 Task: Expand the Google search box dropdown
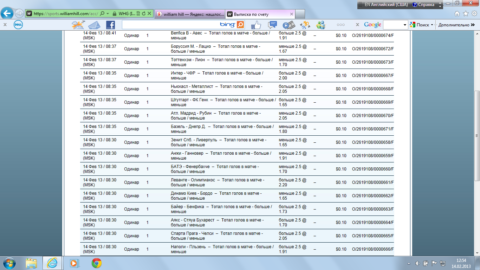405,25
